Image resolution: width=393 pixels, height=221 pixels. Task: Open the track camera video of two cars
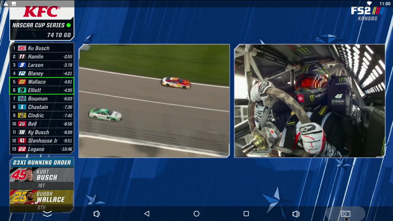(154, 101)
